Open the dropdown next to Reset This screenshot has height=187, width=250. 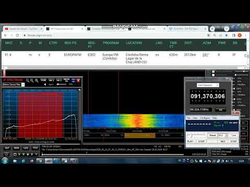coord(223,135)
